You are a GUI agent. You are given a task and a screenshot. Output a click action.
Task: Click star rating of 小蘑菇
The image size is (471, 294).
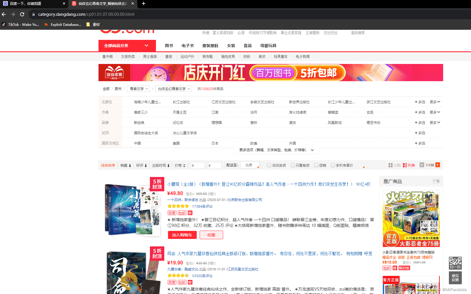[178, 206]
